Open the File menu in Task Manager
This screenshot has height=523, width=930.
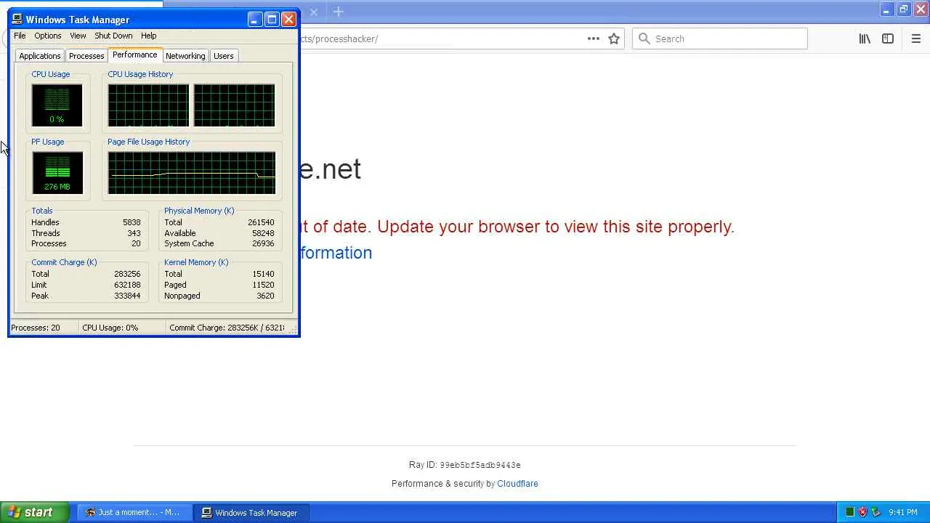click(x=20, y=36)
